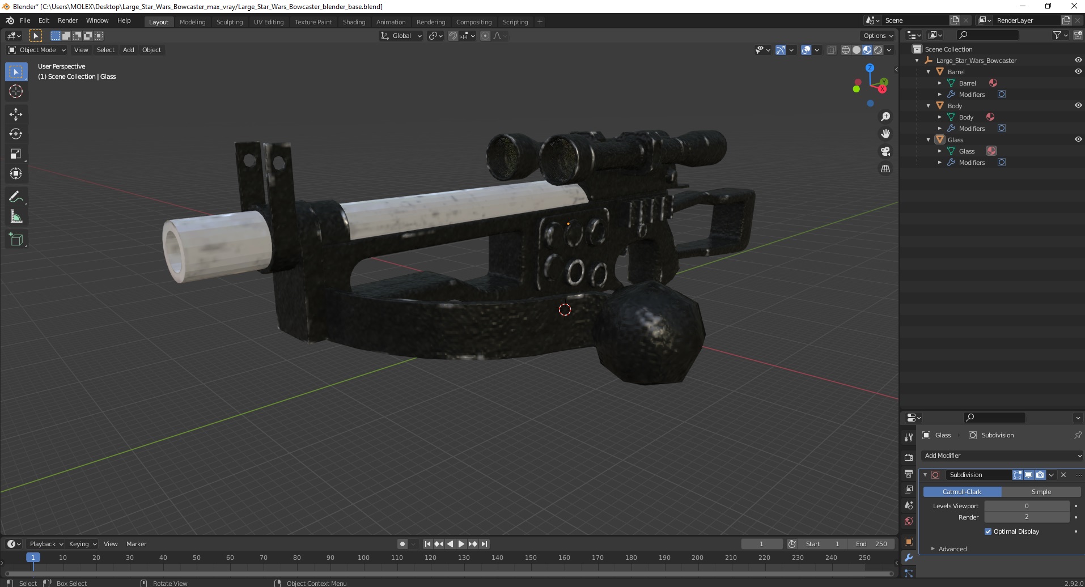
Task: Expand the Body mesh object row
Action: pos(940,117)
